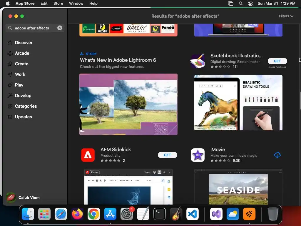The width and height of the screenshot is (301, 226).
Task: Open the logo maker banner with Bakery logo
Action: click(x=128, y=30)
